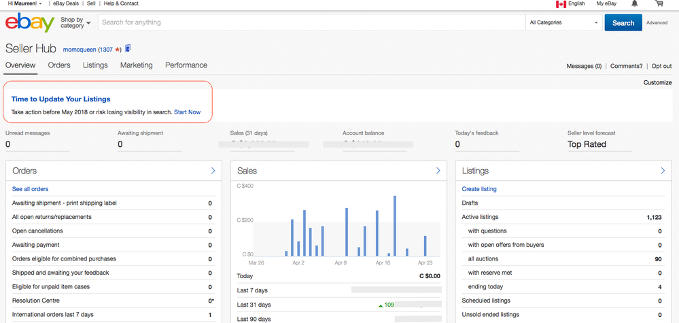Expand Shop by category dropdown
The image size is (679, 323).
click(x=75, y=23)
